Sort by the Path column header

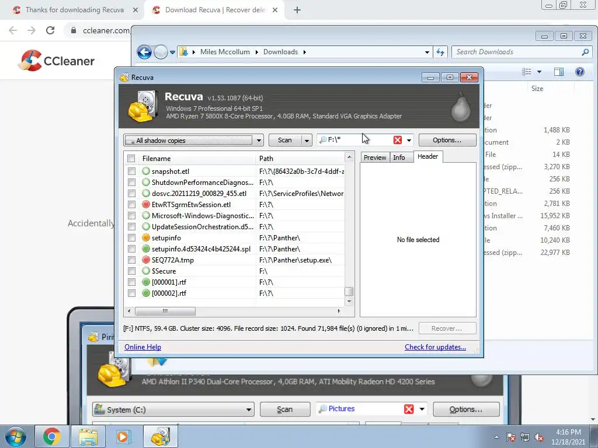[x=300, y=159]
